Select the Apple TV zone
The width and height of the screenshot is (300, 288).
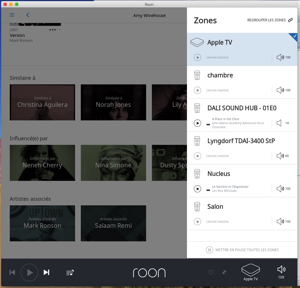(242, 50)
